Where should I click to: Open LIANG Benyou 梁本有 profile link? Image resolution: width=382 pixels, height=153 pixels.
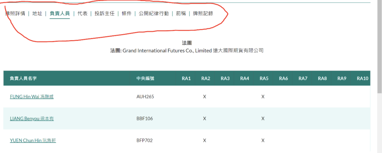pyautogui.click(x=32, y=118)
